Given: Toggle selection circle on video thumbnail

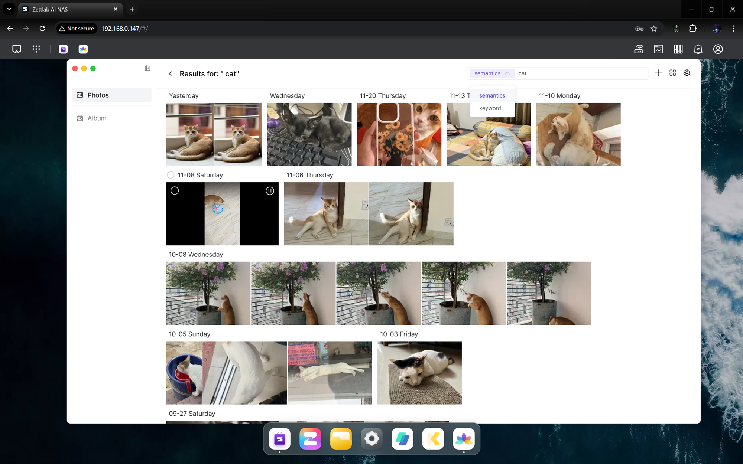Looking at the screenshot, I should pyautogui.click(x=175, y=191).
